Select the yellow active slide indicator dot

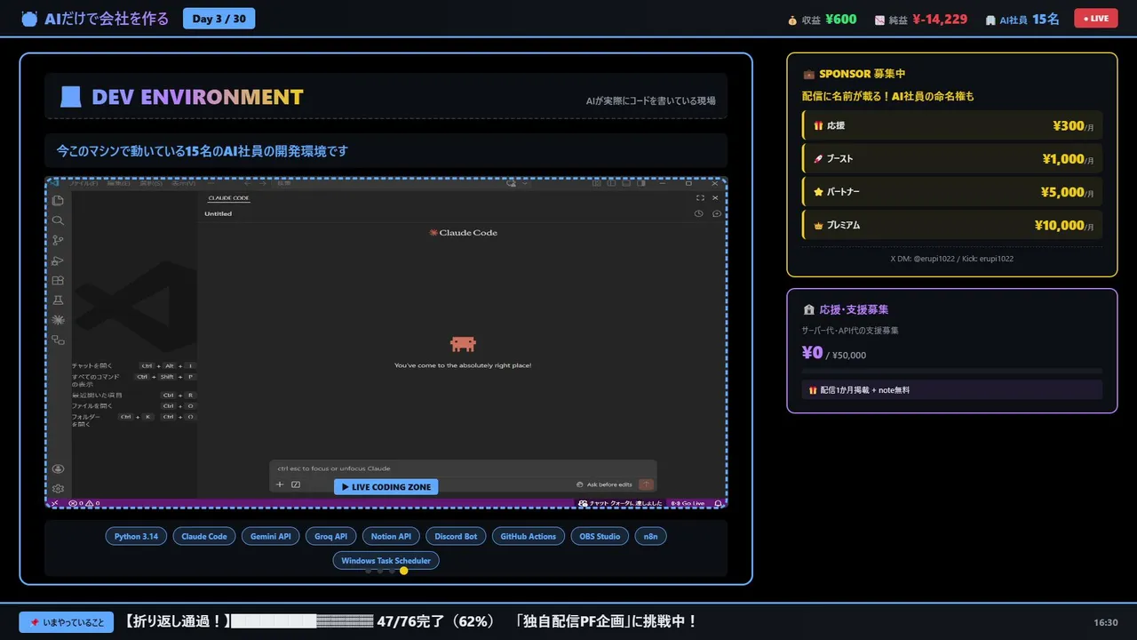coord(404,571)
